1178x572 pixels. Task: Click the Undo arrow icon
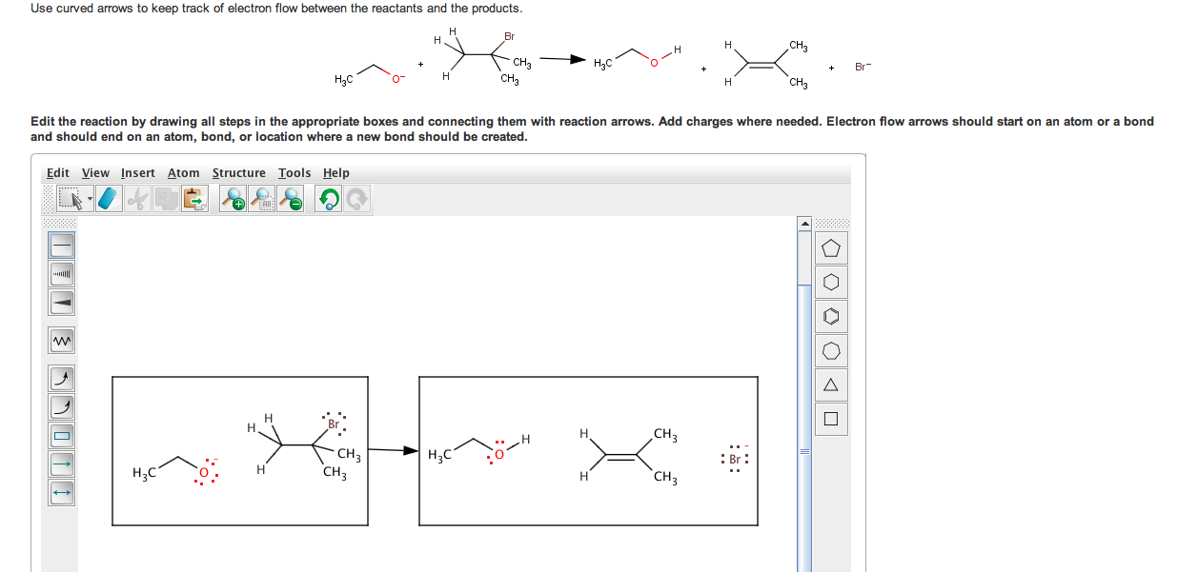[327, 198]
